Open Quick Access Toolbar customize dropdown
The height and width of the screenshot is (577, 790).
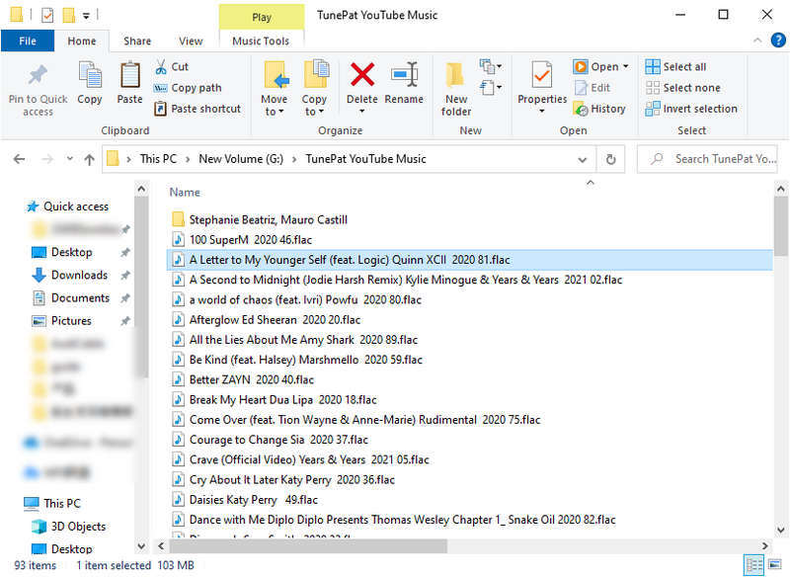86,16
